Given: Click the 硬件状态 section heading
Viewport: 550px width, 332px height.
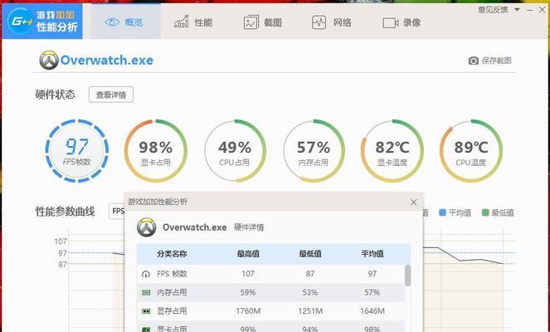Looking at the screenshot, I should [55, 95].
